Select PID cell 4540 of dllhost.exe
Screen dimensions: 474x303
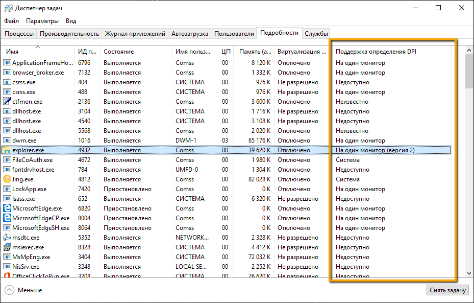(84, 121)
